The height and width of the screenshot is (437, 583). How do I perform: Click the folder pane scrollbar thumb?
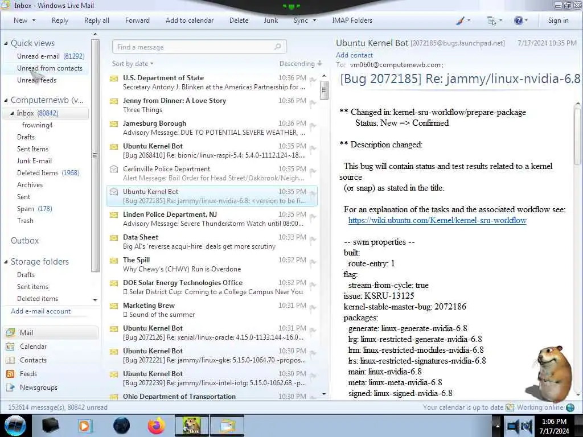[x=95, y=155]
